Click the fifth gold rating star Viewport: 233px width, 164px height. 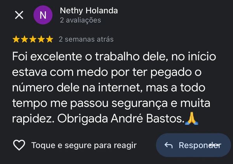49,39
